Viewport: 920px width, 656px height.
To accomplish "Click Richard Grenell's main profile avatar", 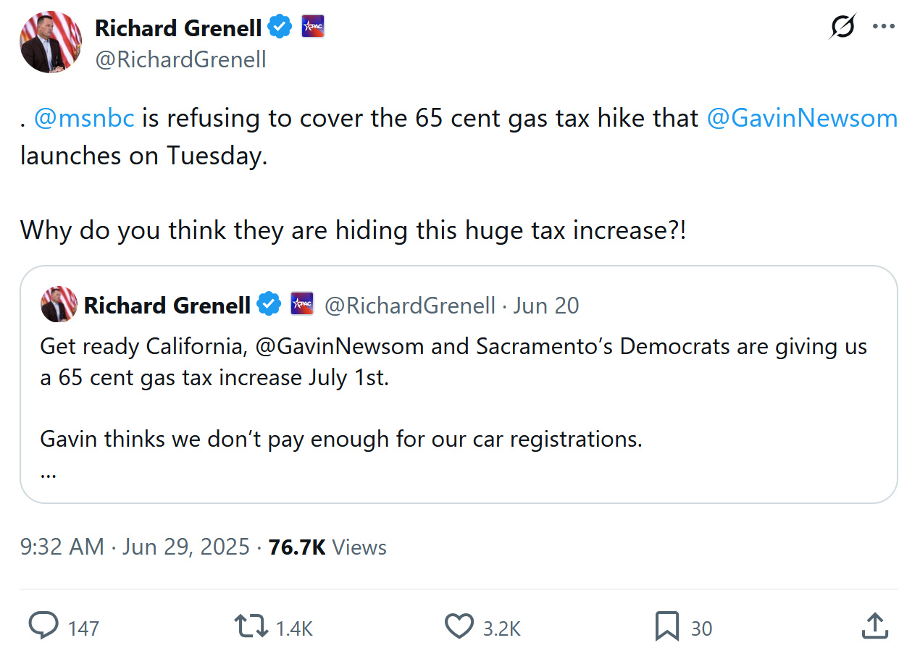I will tap(51, 42).
